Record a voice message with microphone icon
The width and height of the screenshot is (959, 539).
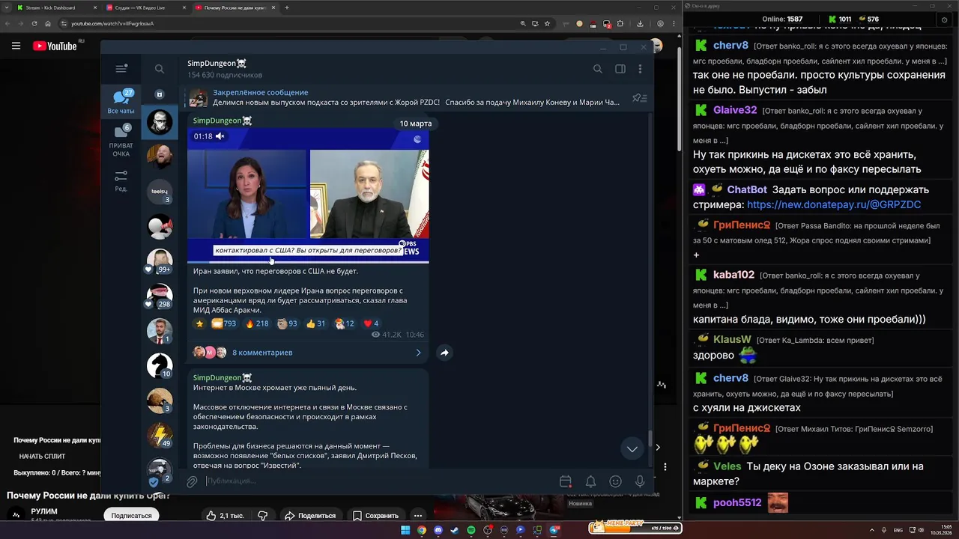640,481
